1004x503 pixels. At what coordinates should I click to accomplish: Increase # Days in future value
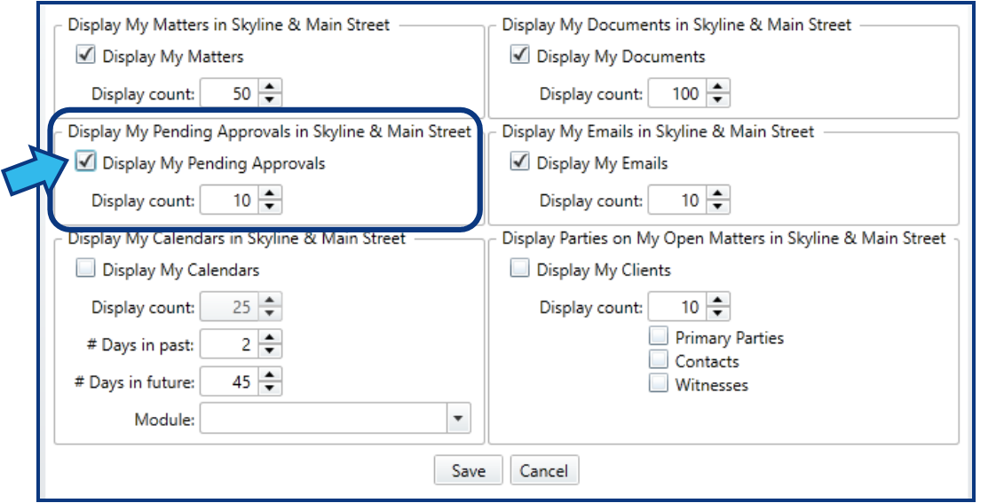click(270, 374)
